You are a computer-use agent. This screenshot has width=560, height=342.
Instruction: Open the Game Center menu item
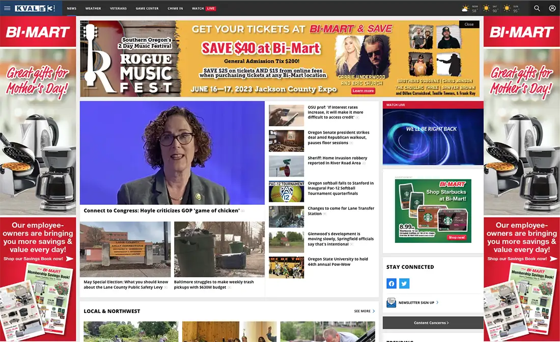click(x=147, y=8)
